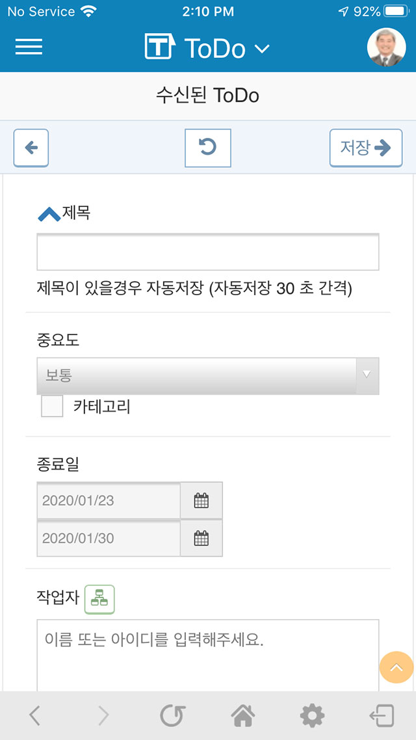416x740 pixels.
Task: Expand the ToDo title dropdown chevron
Action: coord(262,48)
